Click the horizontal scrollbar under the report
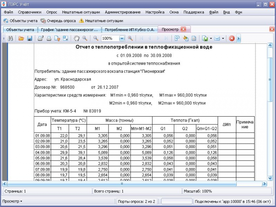This screenshot has height=207, width=276. tap(122, 183)
